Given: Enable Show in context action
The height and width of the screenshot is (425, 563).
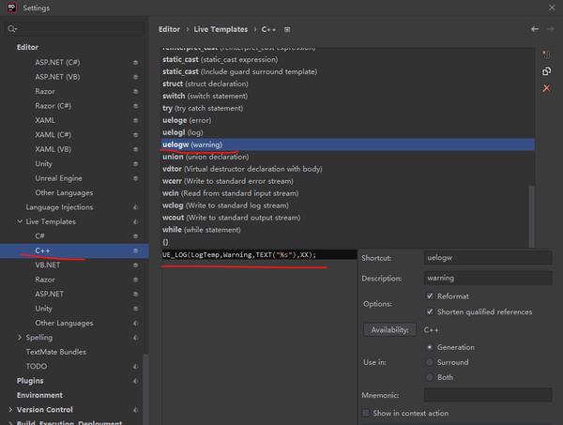Looking at the screenshot, I should 366,413.
